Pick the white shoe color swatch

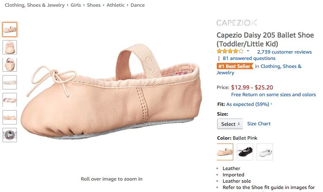click(265, 152)
